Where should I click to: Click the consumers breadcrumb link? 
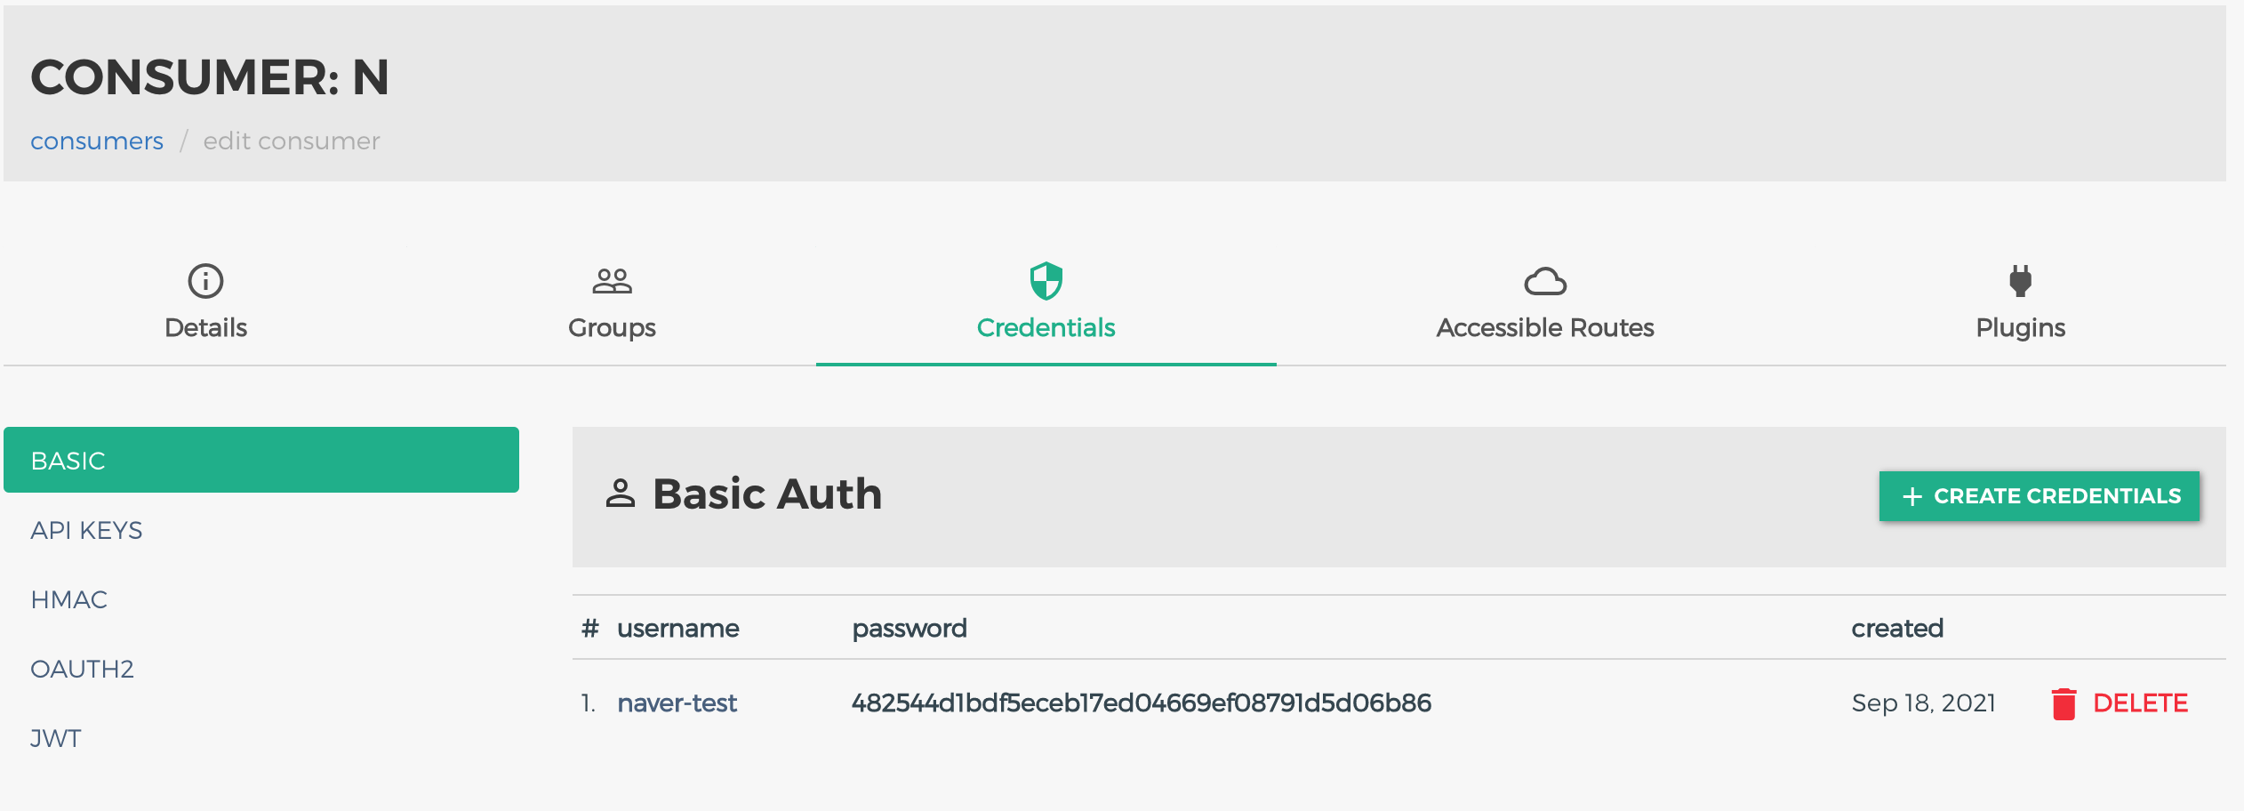97,141
